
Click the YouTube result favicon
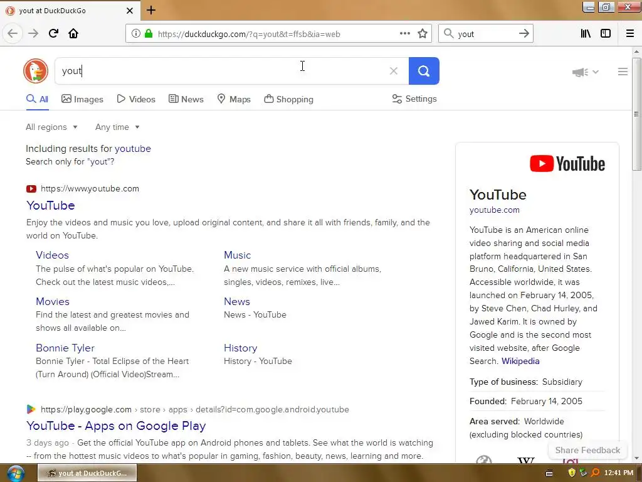point(31,189)
